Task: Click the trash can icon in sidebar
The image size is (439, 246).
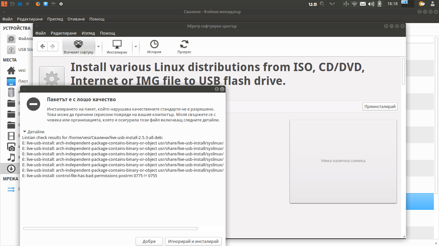Action: pyautogui.click(x=11, y=92)
